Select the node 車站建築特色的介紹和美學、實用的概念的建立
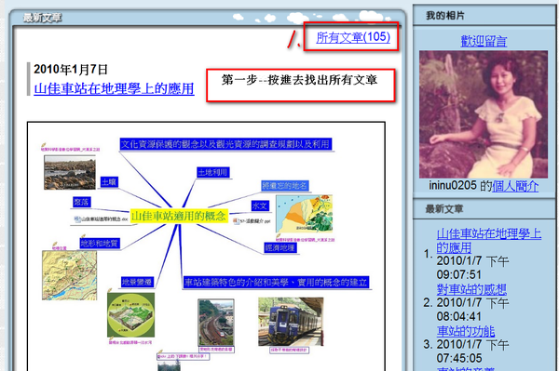 click(276, 283)
